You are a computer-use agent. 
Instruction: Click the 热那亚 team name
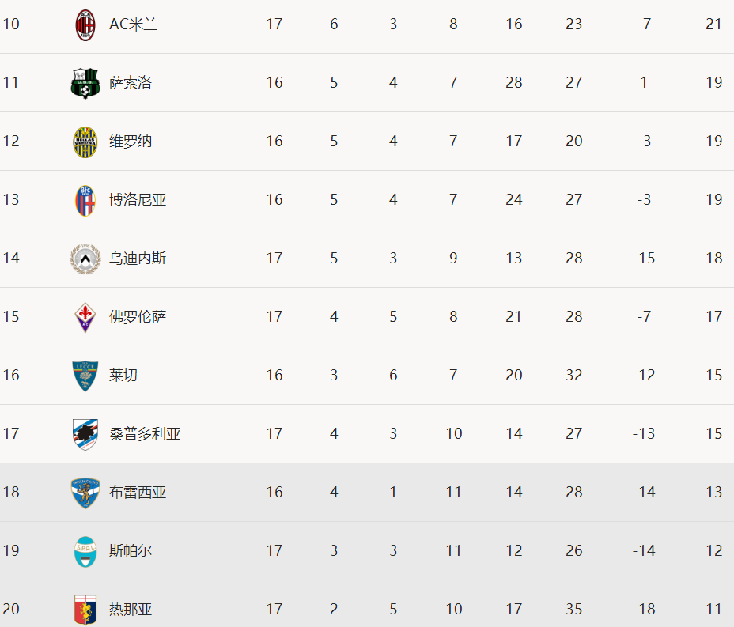click(x=131, y=610)
